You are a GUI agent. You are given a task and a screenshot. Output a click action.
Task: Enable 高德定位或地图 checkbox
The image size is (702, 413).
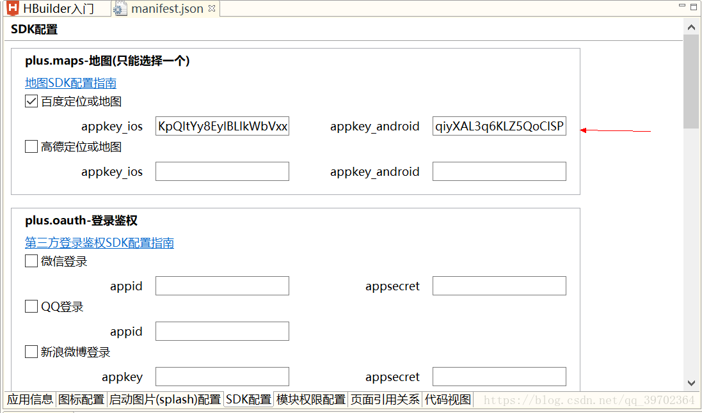(31, 146)
